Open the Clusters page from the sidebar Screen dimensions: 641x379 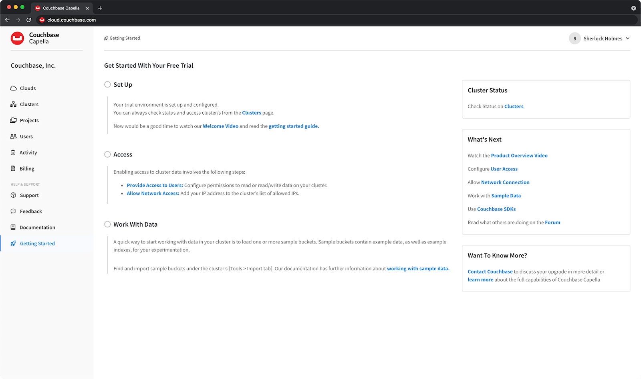(x=28, y=104)
